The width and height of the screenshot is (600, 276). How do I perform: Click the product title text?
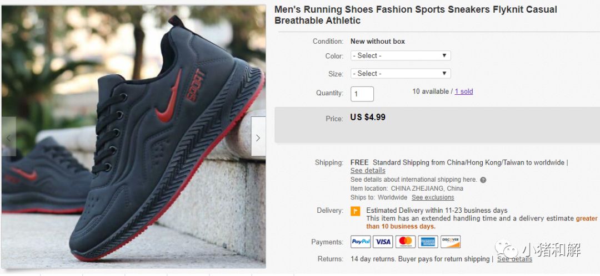point(416,15)
